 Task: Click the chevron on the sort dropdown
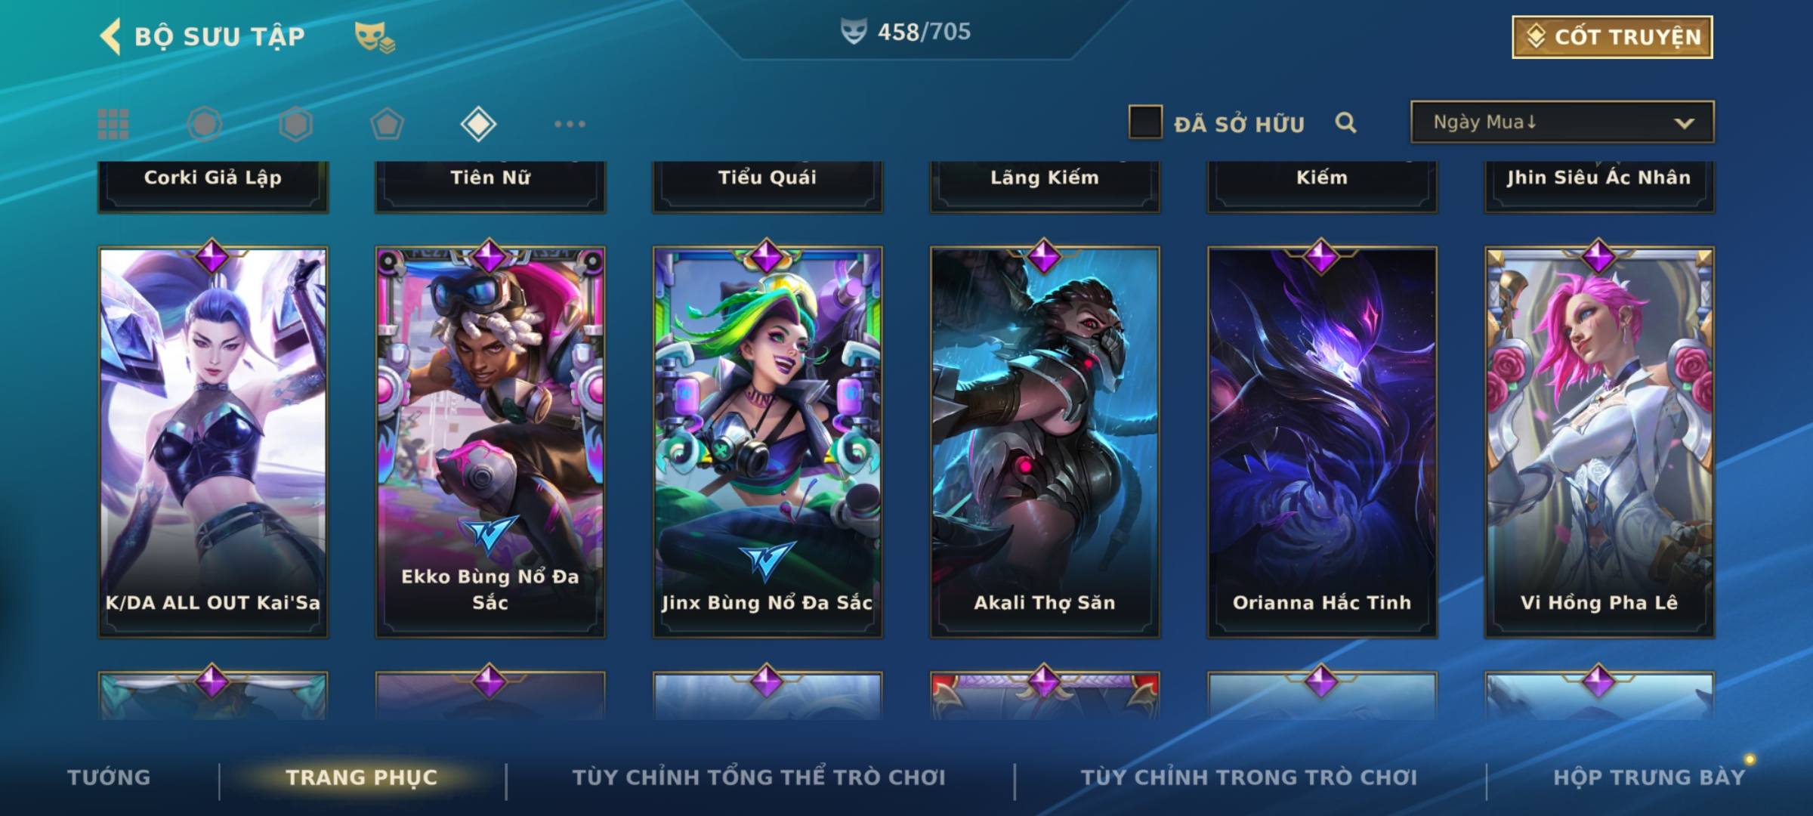1684,124
